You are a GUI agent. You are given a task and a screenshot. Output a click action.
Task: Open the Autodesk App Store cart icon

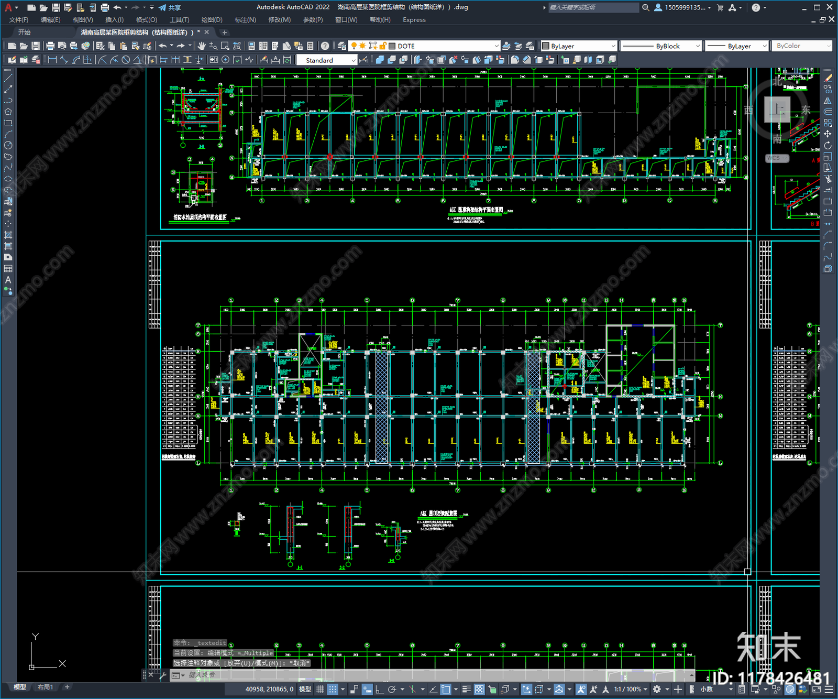(720, 7)
